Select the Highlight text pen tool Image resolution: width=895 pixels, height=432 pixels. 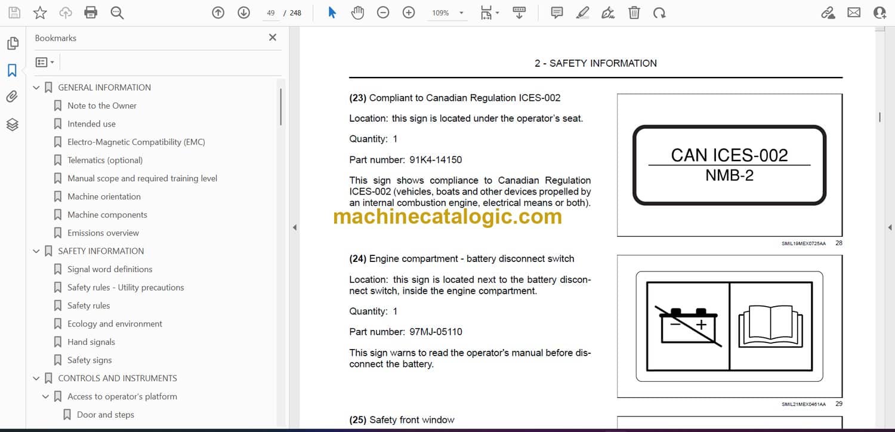[582, 13]
